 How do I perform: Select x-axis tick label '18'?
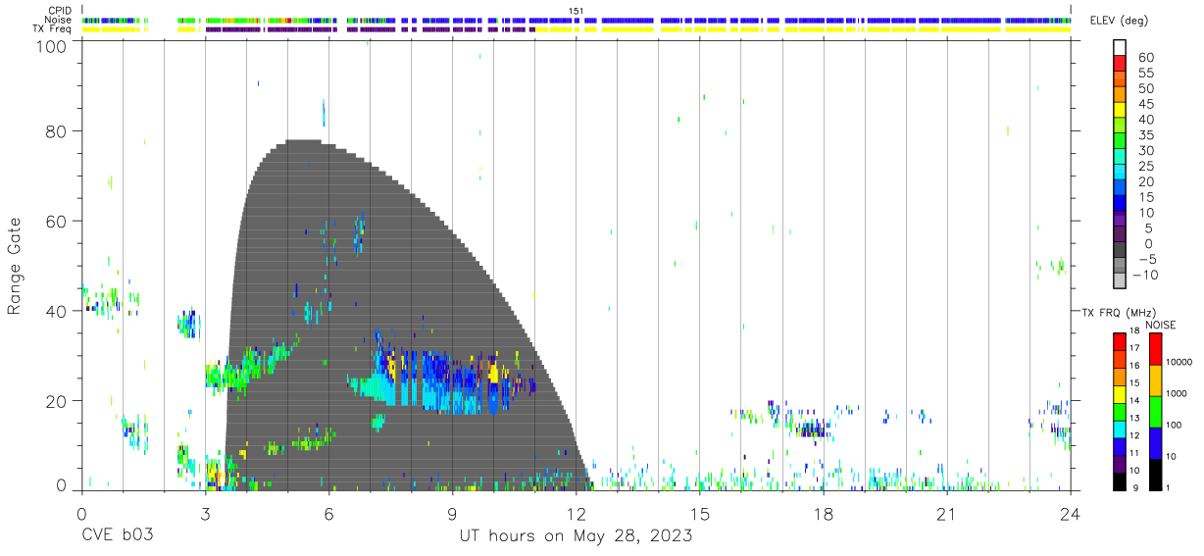[x=823, y=514]
